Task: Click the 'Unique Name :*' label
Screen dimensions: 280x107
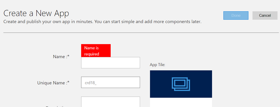Action: coord(53,83)
